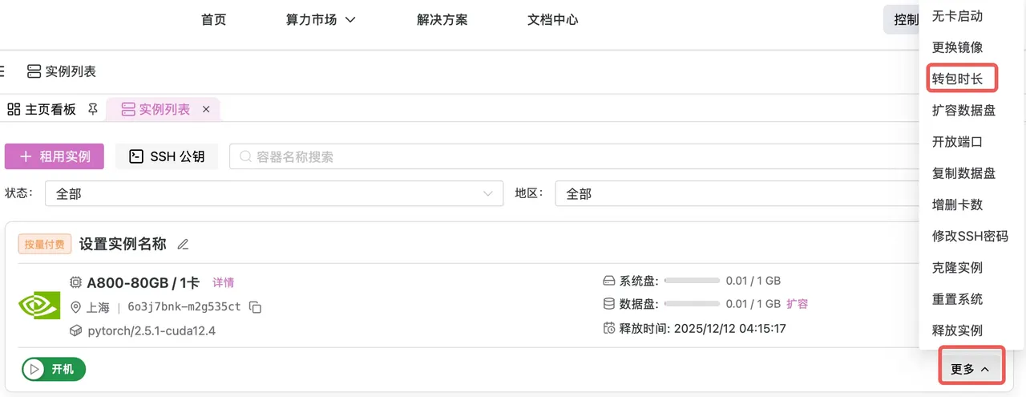Click the 租用实例 button
Screen dimensions: 1026x397
click(x=55, y=156)
